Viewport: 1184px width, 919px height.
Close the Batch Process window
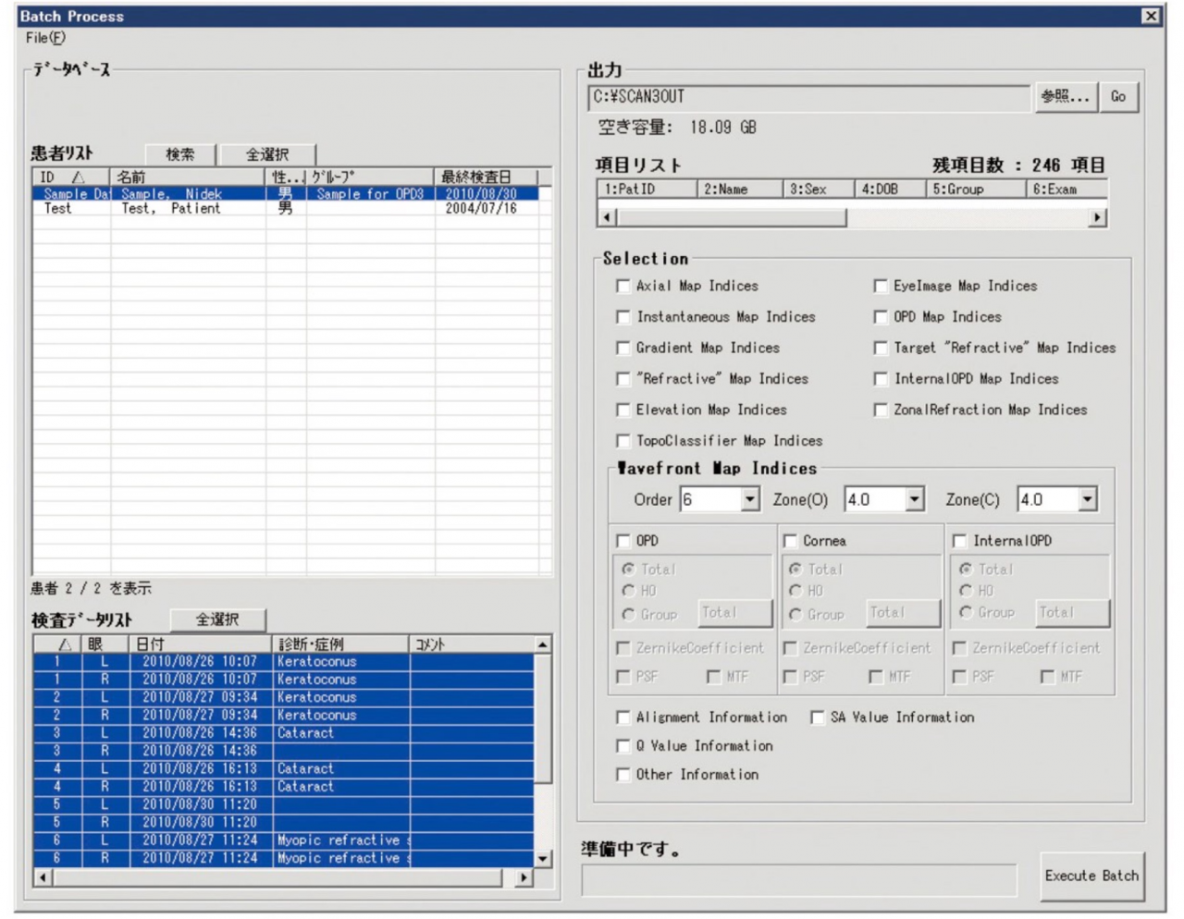pos(1151,16)
